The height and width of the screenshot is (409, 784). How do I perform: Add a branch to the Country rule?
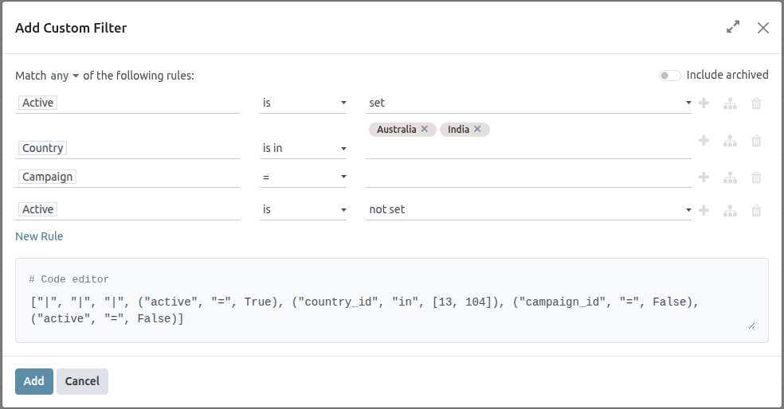[730, 141]
